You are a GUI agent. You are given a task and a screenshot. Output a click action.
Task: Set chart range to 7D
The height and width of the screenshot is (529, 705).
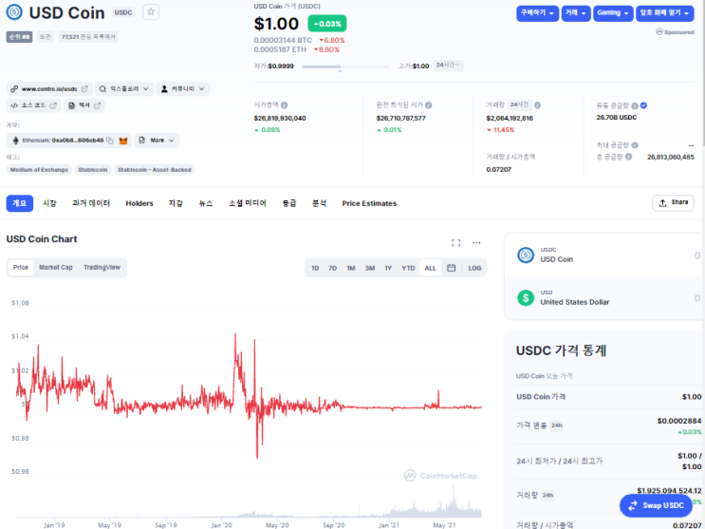[x=333, y=268]
